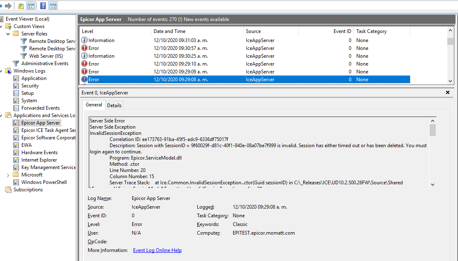The image size is (458, 261).
Task: Click the Level value Error in details
Action: pos(137,224)
